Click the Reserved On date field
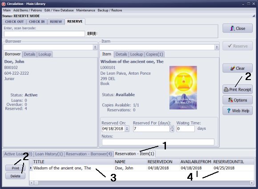This screenshot has height=189, width=258. point(113,129)
